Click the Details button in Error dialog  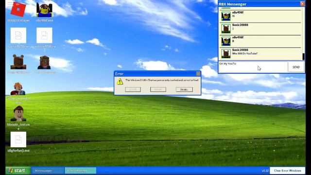(184, 89)
